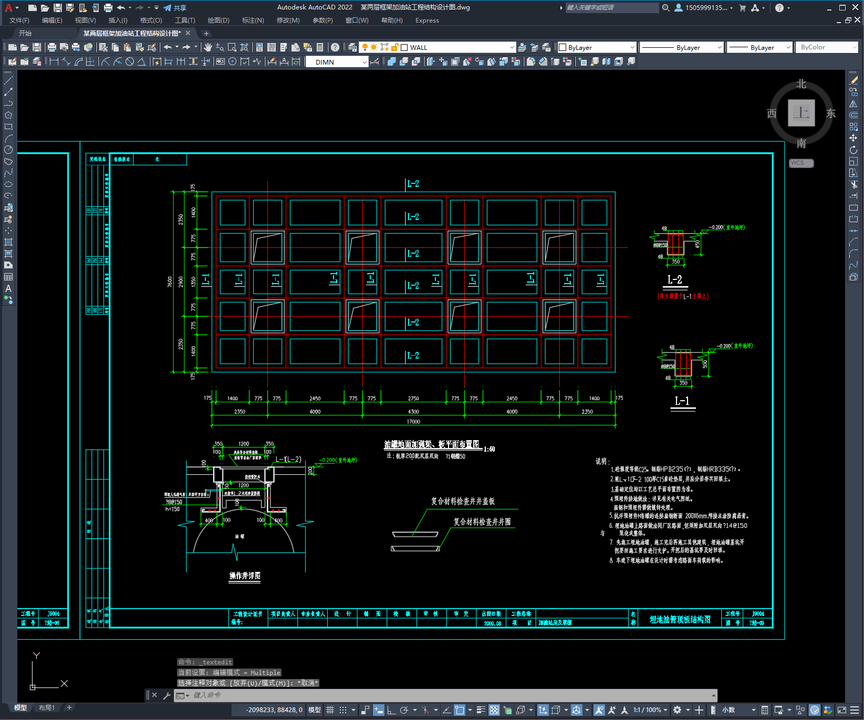
Task: Select the Ellipse draw tool
Action: point(8,184)
